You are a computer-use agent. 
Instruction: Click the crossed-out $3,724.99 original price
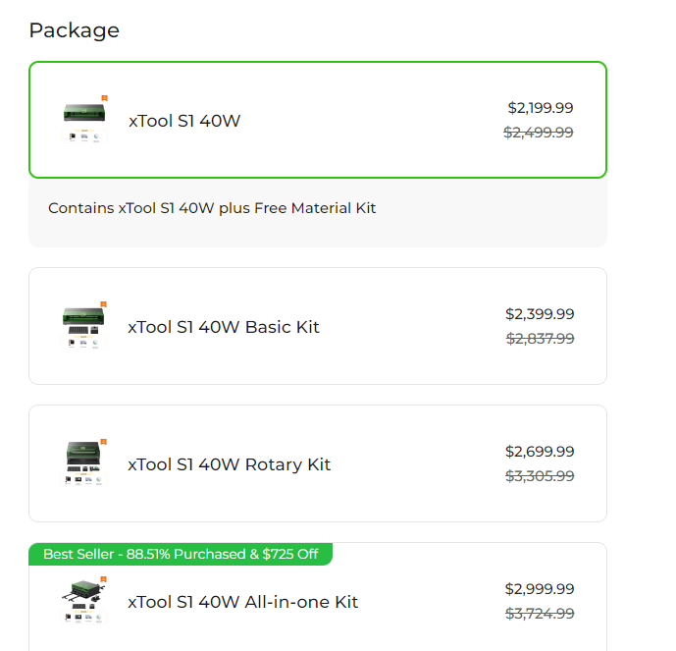tap(540, 614)
